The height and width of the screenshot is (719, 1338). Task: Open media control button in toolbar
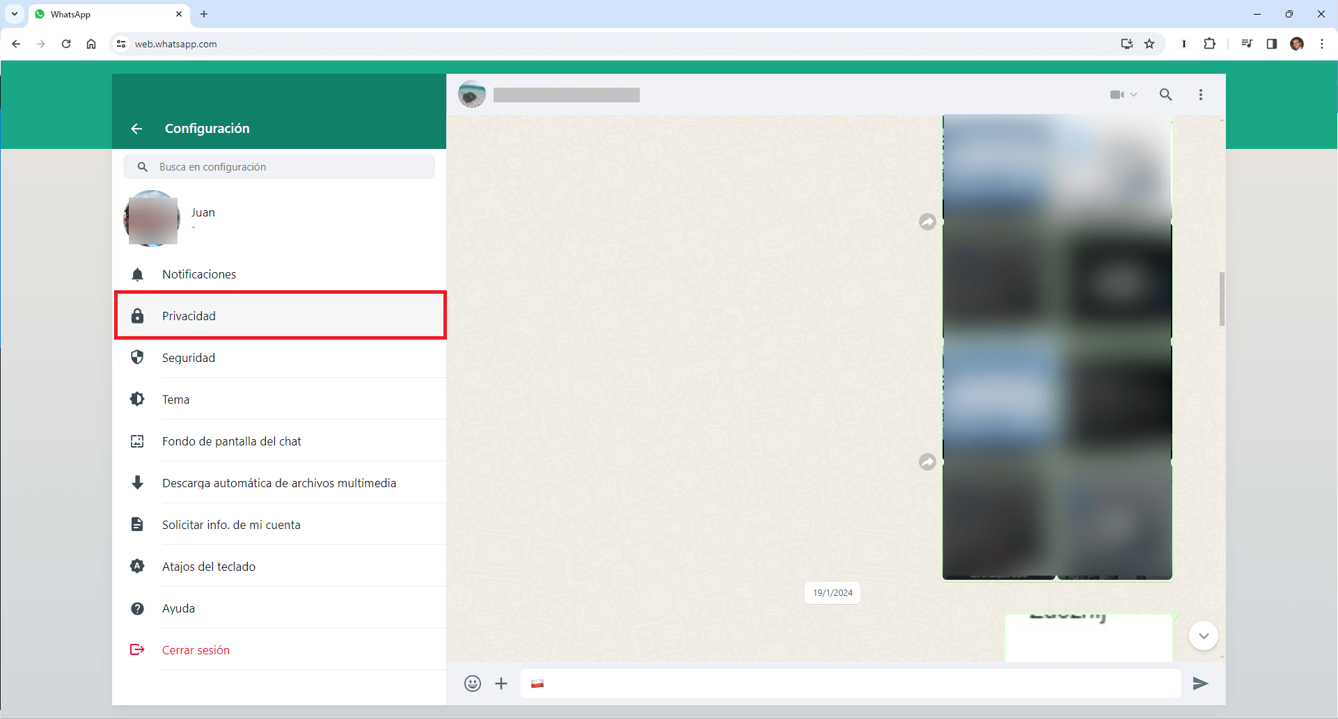(x=1247, y=44)
